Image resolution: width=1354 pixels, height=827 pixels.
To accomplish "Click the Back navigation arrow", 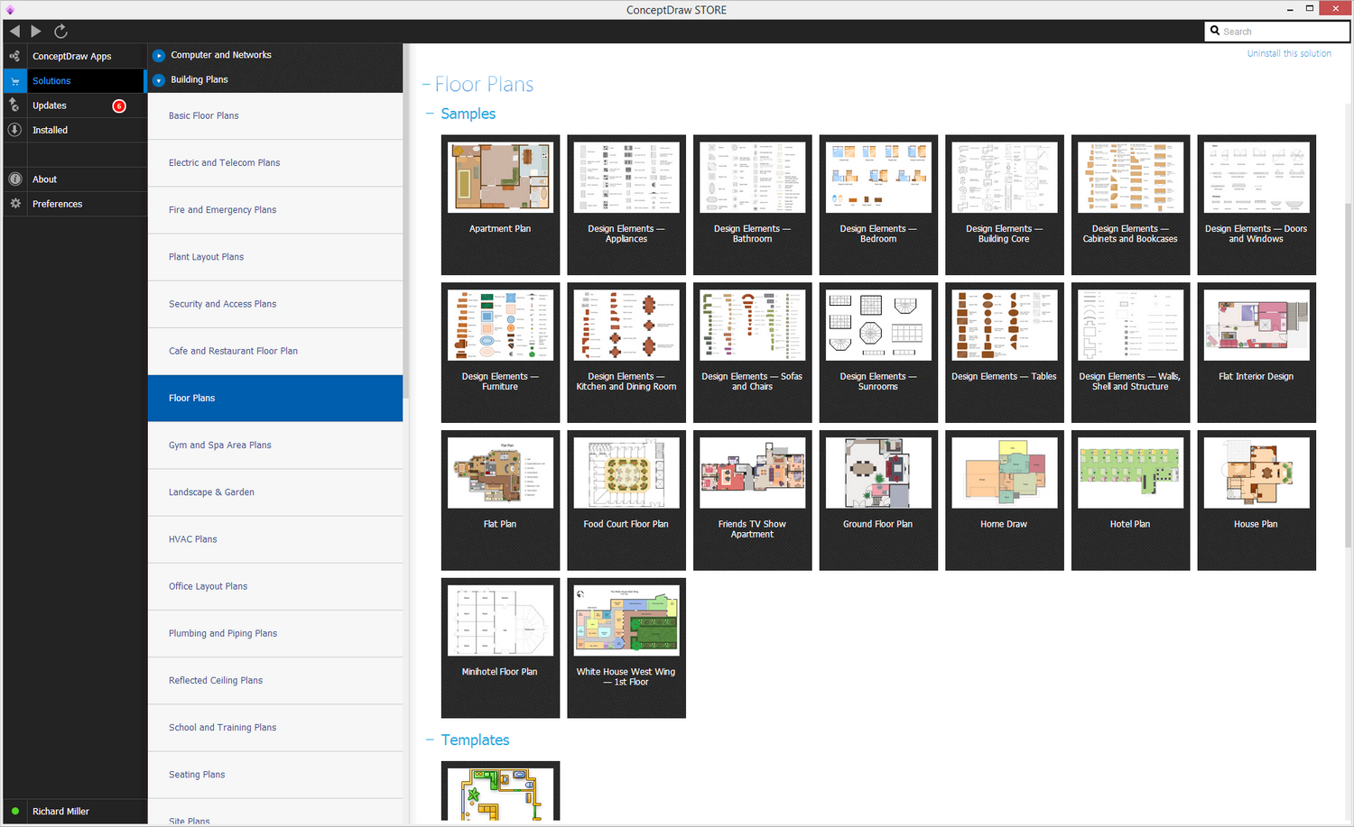I will [x=14, y=32].
